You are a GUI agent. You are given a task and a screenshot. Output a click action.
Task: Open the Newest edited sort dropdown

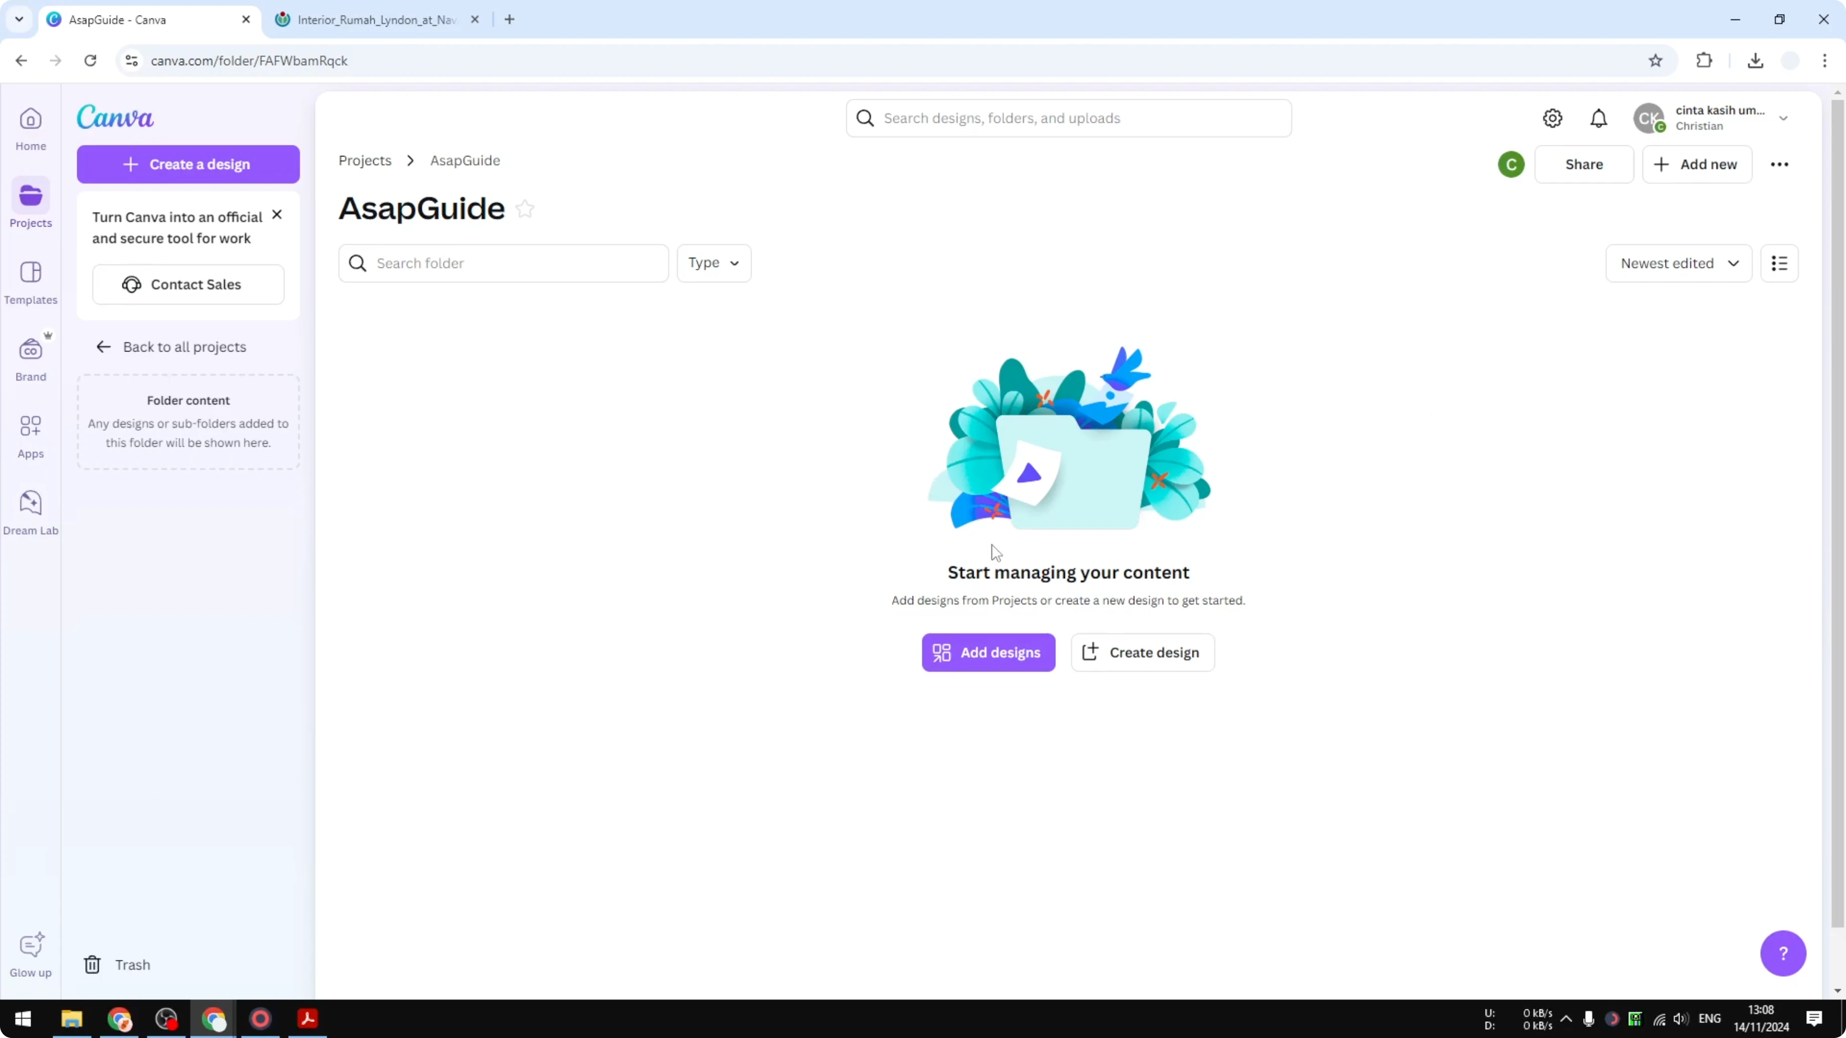pyautogui.click(x=1680, y=263)
